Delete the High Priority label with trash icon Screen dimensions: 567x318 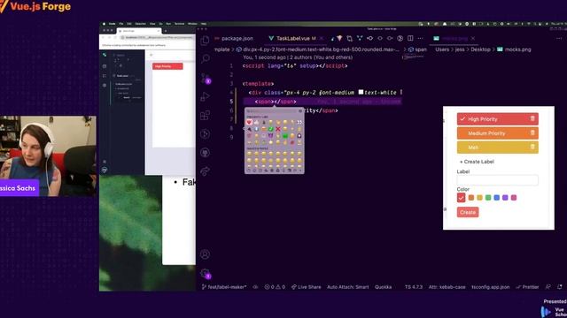click(532, 118)
